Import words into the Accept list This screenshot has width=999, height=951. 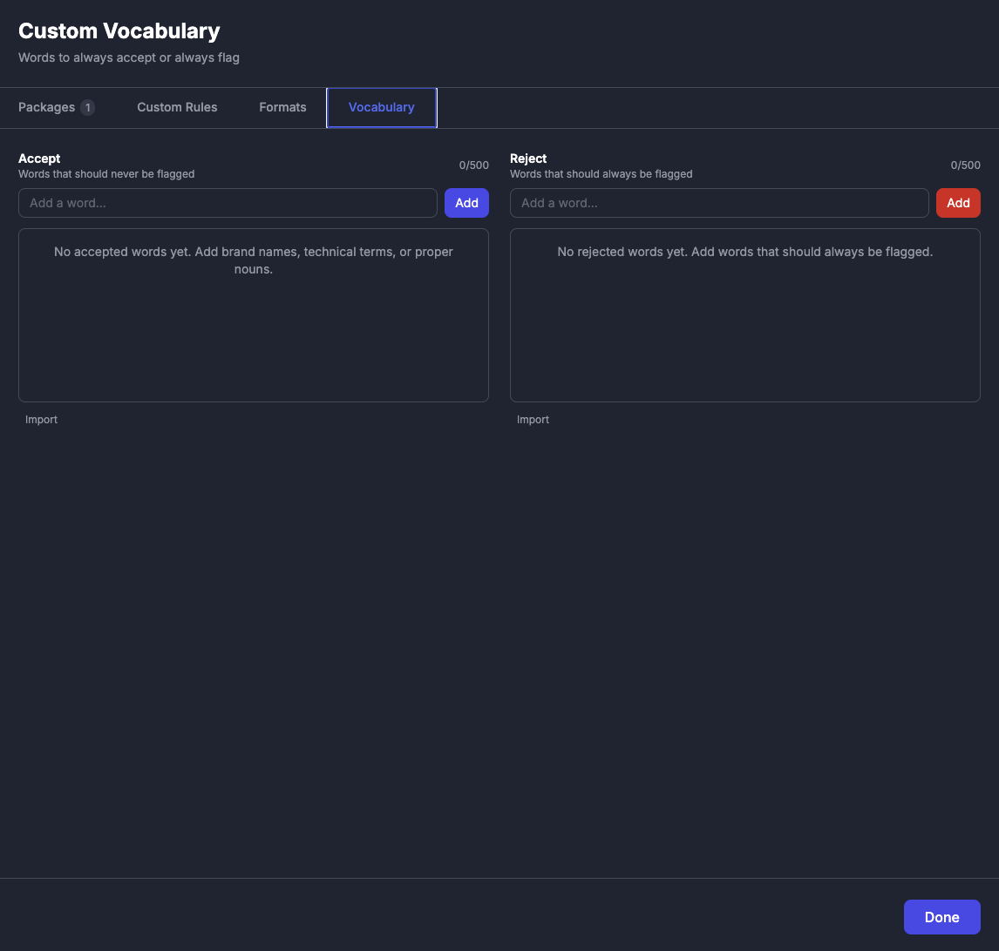point(41,420)
